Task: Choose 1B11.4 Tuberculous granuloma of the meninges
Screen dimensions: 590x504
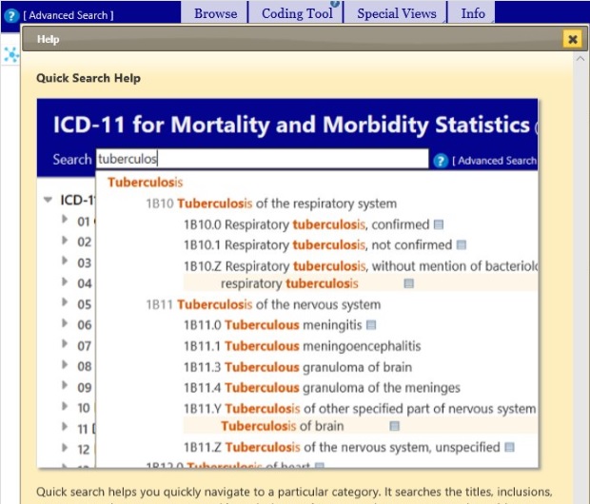Action: (322, 388)
